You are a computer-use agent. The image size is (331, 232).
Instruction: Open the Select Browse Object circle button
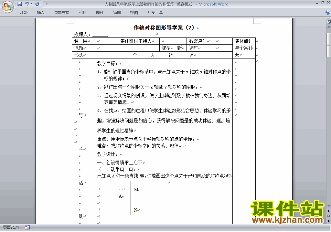[x=329, y=216]
